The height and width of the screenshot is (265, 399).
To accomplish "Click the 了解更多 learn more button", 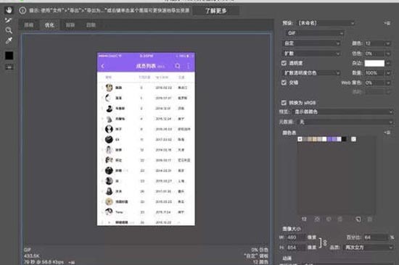I will 215,11.
